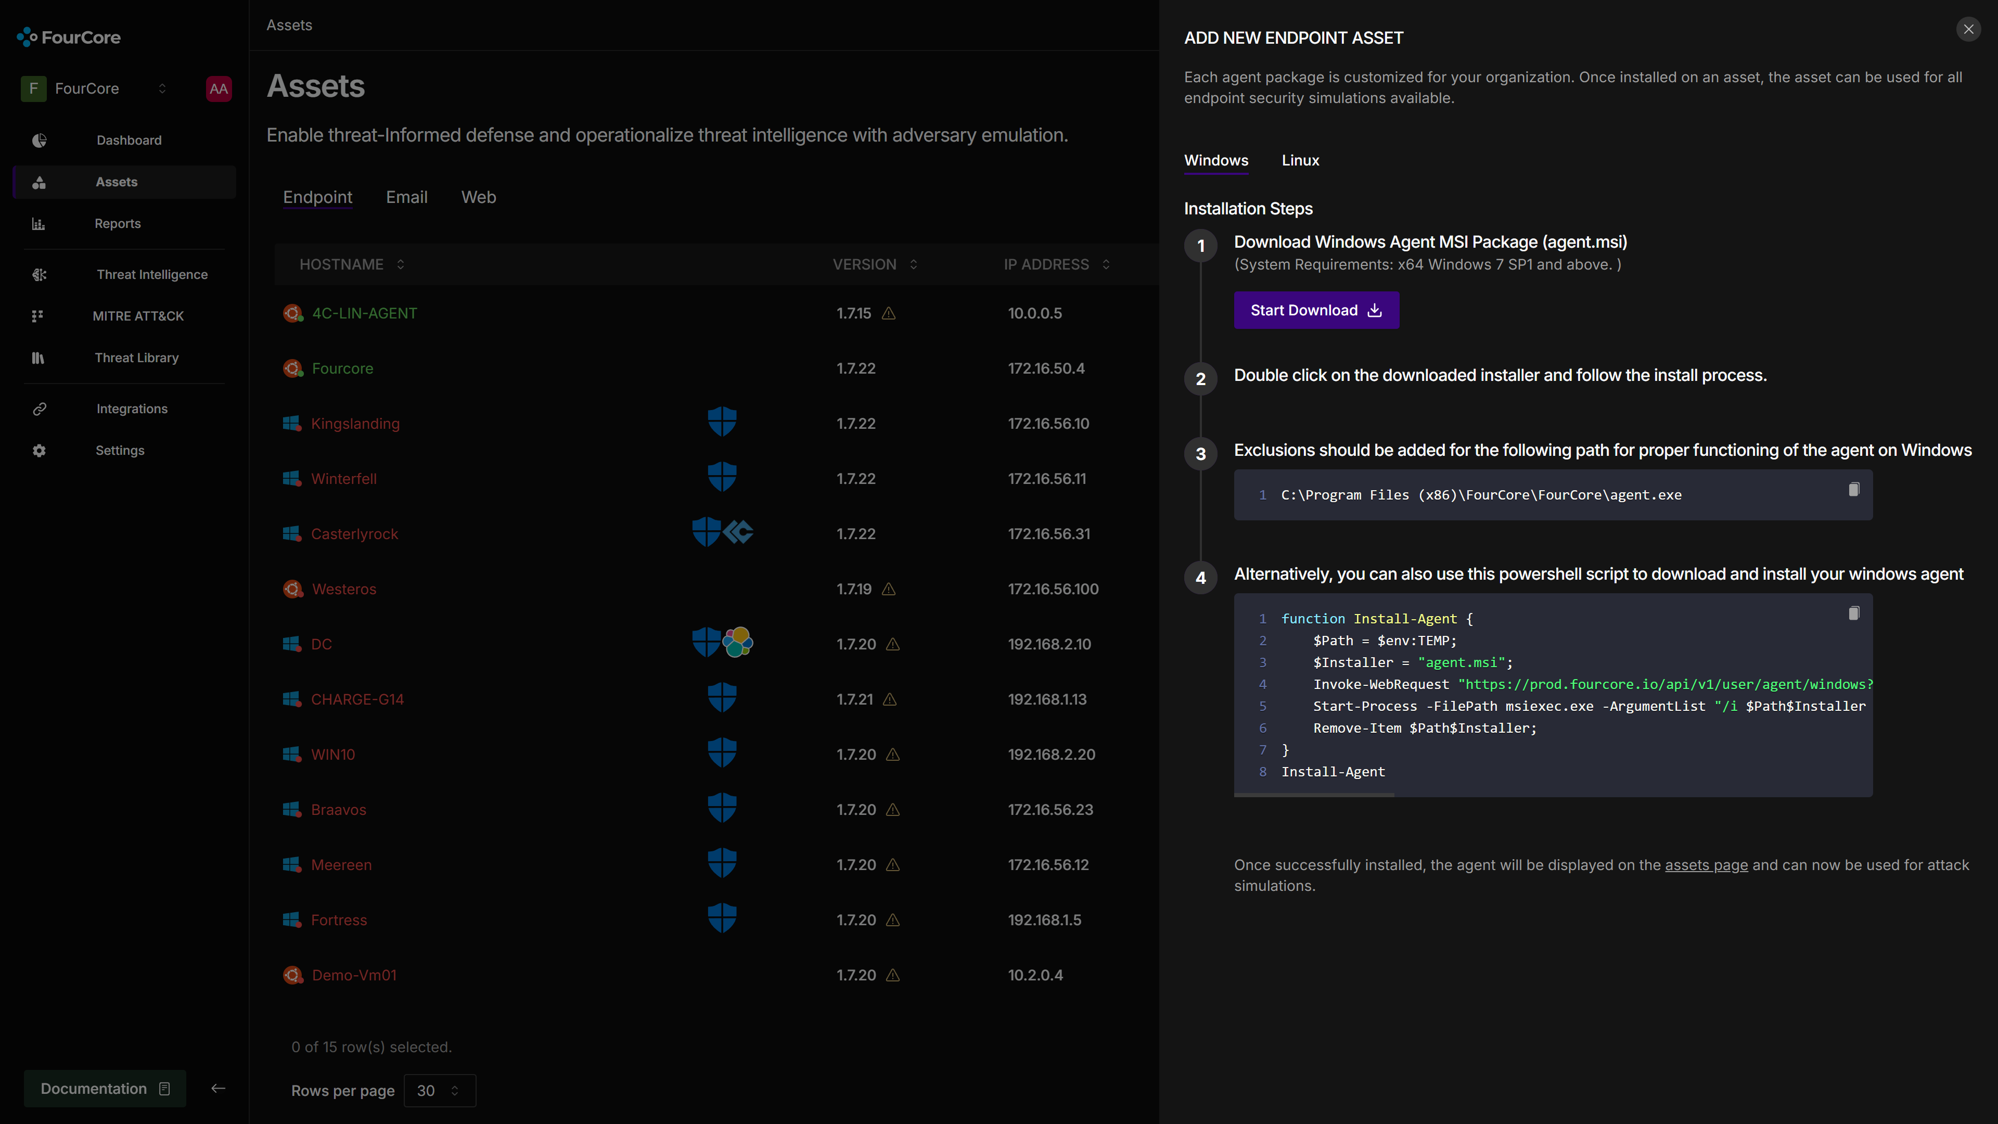This screenshot has width=1998, height=1124.
Task: Click the Ubuntu icon beside Fourcore hostname
Action: (x=292, y=368)
